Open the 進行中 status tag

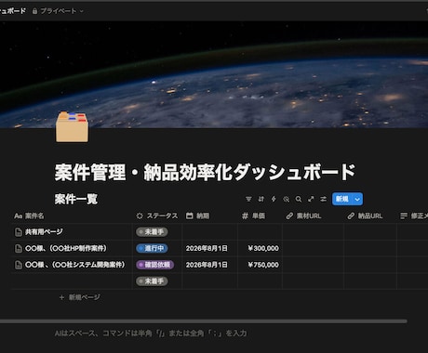[152, 248]
